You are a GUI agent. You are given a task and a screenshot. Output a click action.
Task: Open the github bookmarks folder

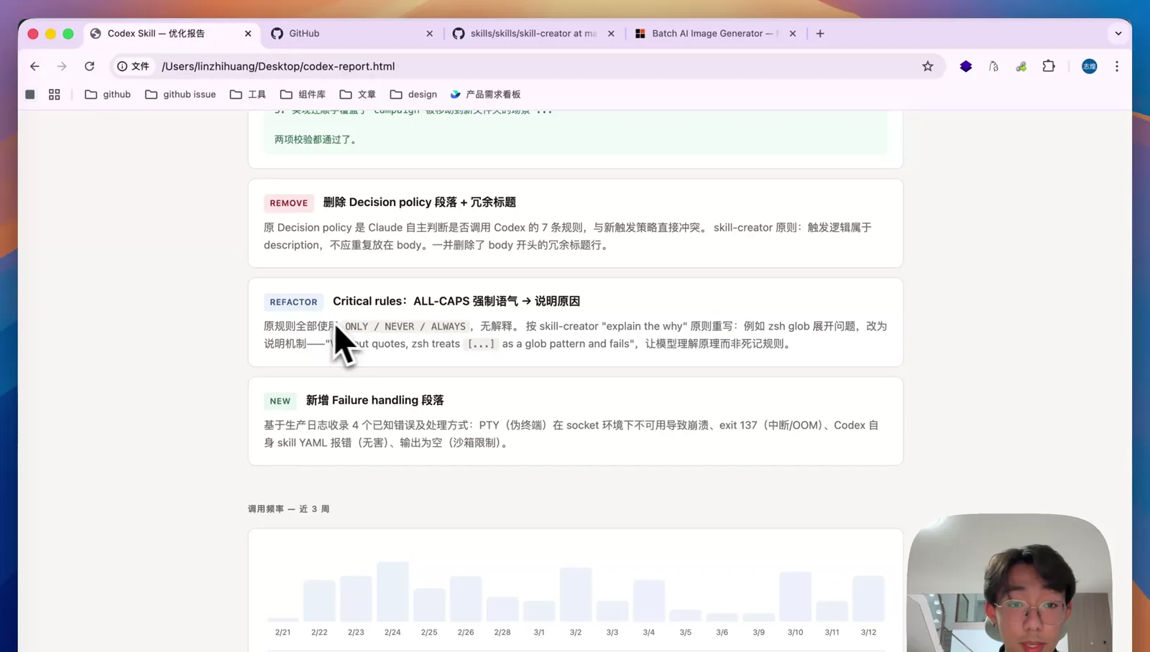tap(108, 94)
